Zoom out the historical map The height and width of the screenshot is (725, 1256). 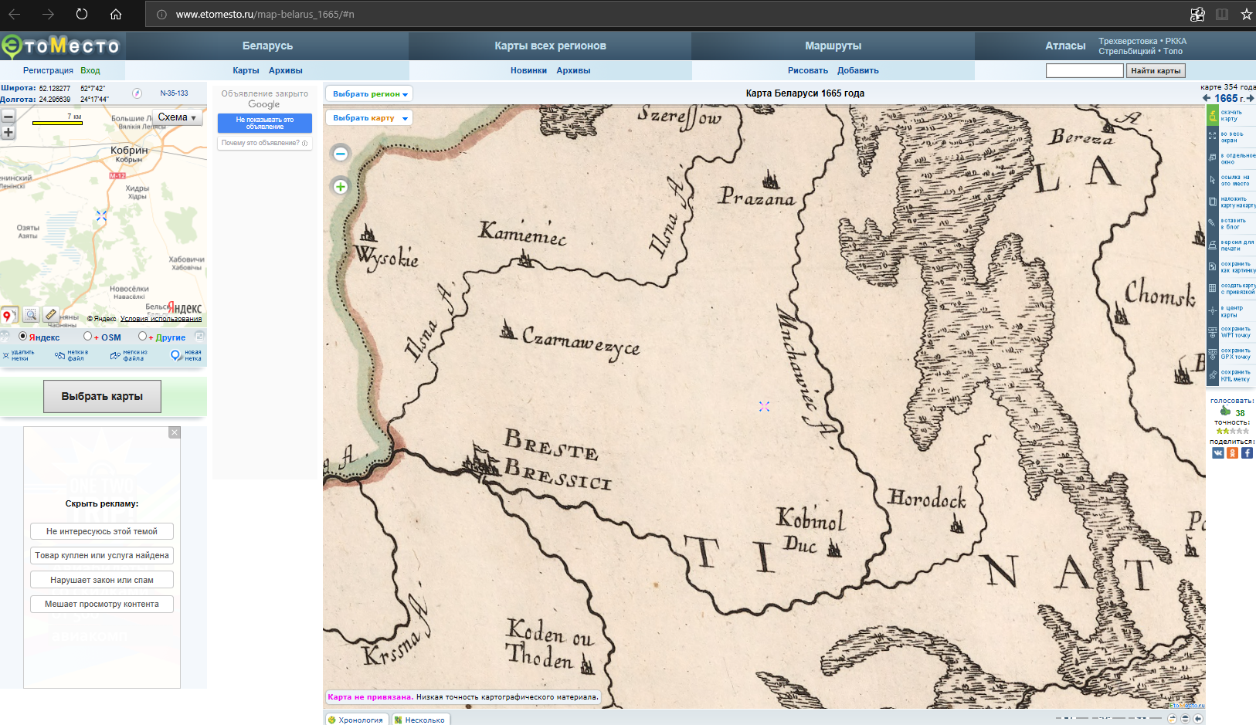click(341, 154)
